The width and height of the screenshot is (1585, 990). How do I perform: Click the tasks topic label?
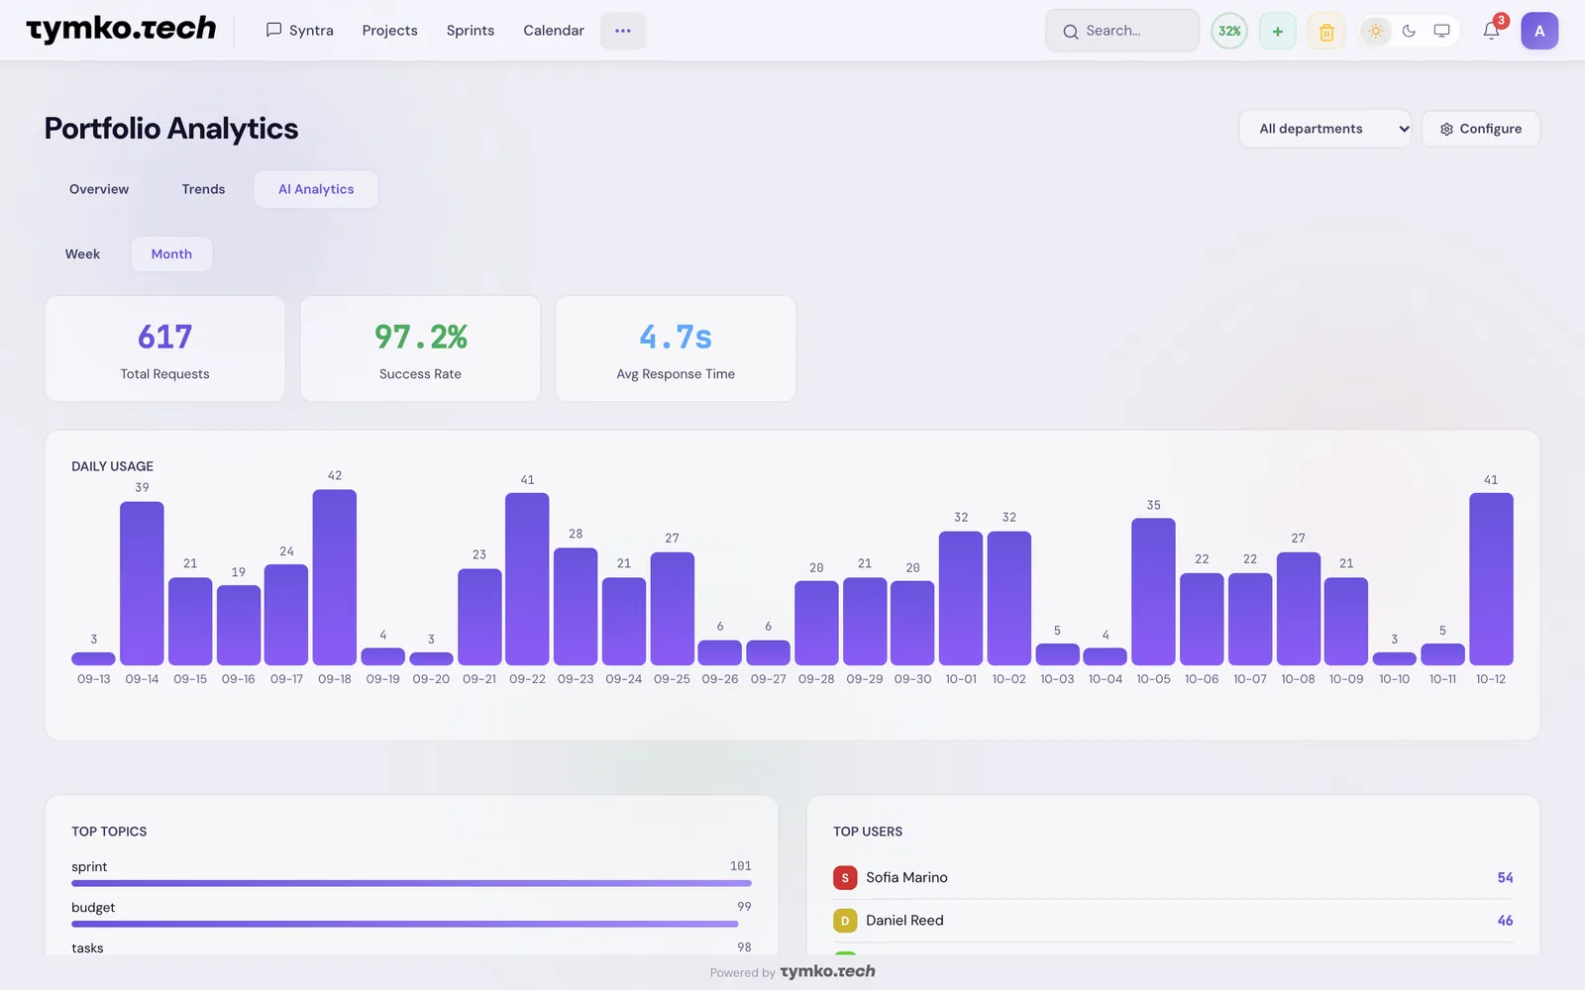pos(87,947)
